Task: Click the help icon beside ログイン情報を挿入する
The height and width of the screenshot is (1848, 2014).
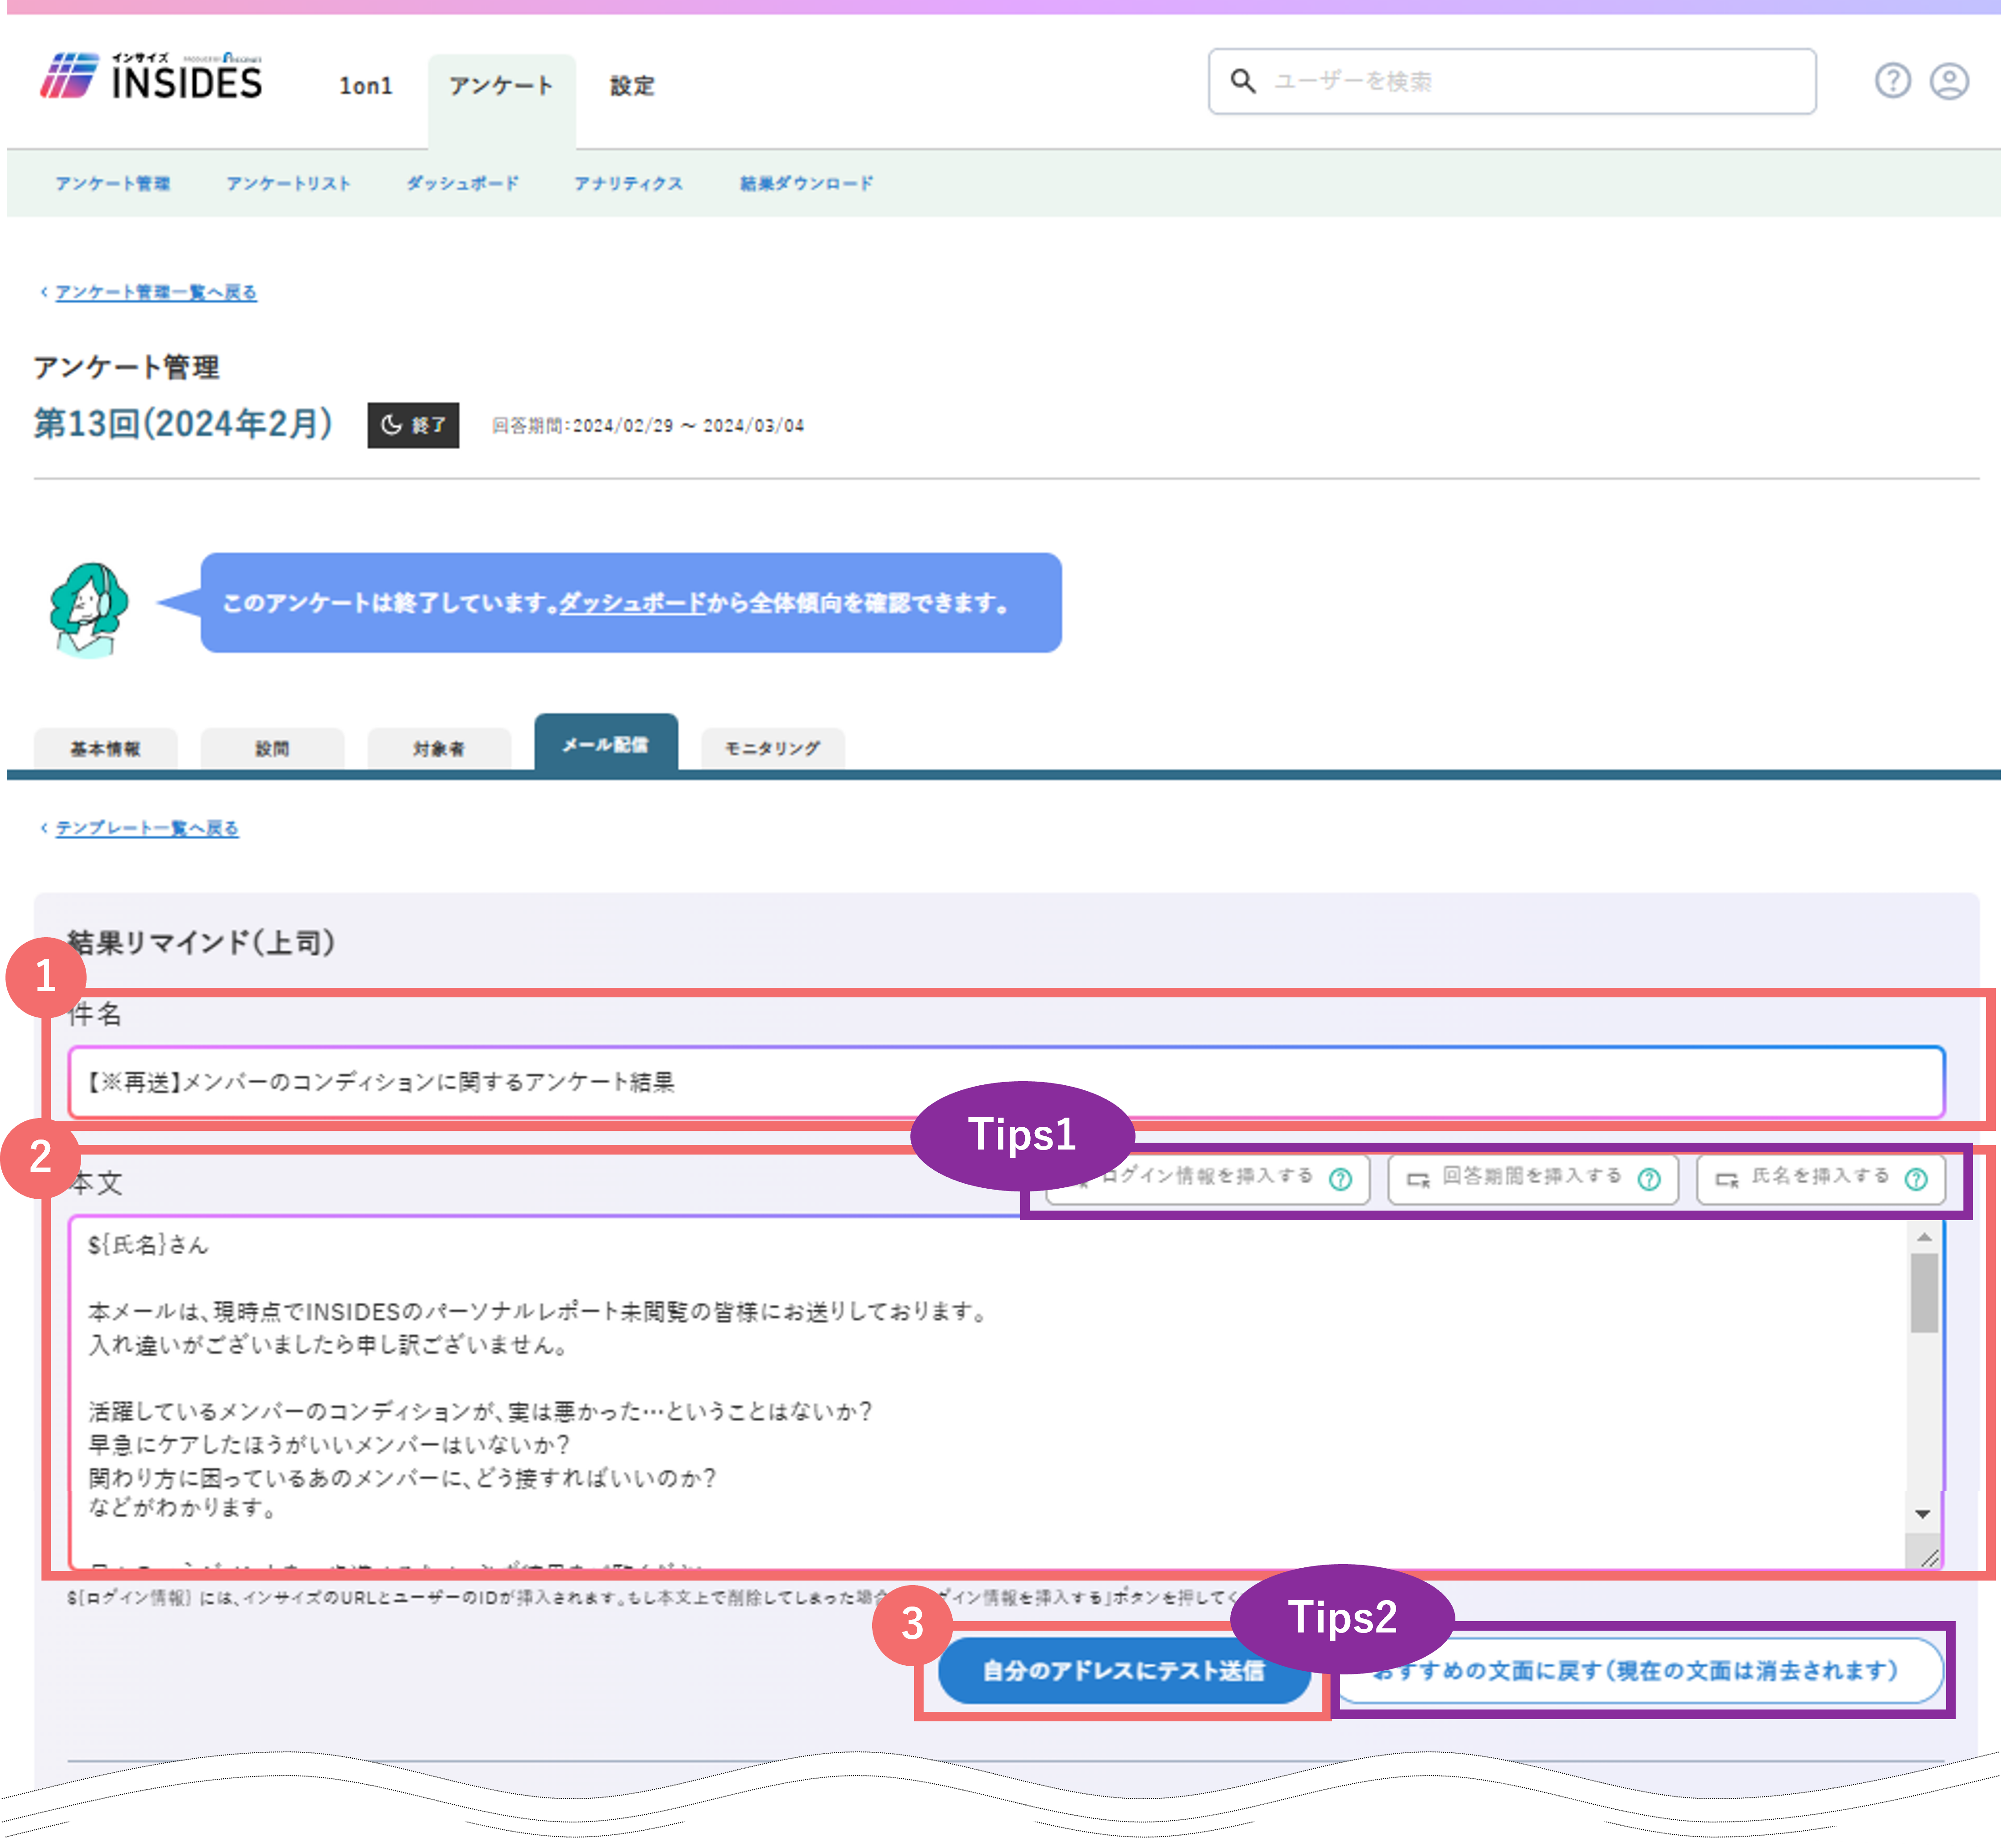Action: coord(1340,1180)
